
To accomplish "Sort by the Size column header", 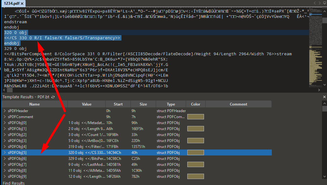I will (143, 104).
